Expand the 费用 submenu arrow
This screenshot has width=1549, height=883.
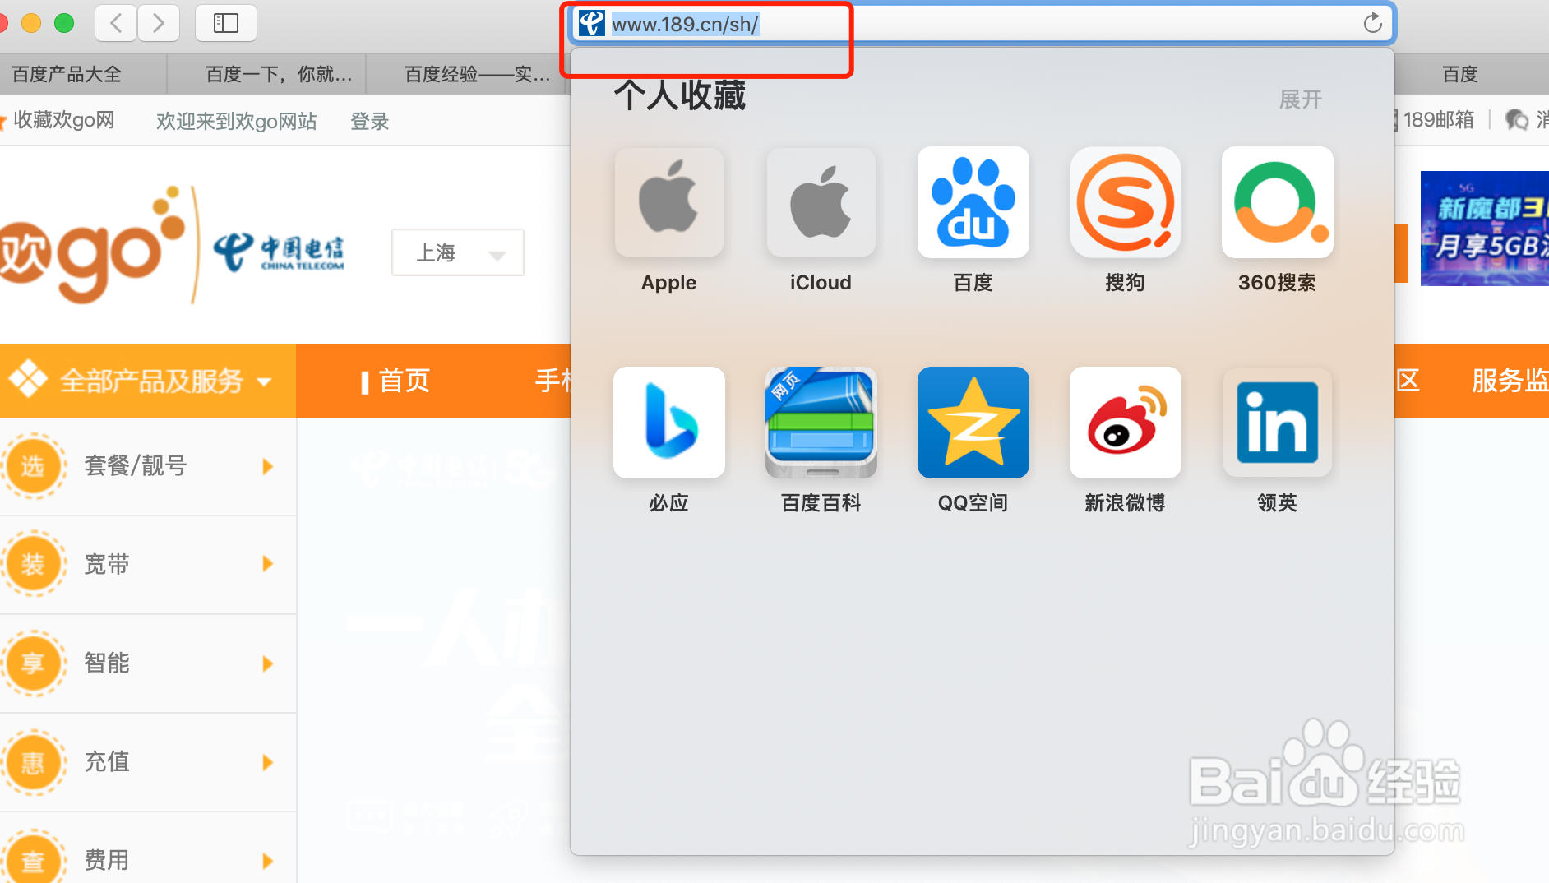click(x=267, y=861)
